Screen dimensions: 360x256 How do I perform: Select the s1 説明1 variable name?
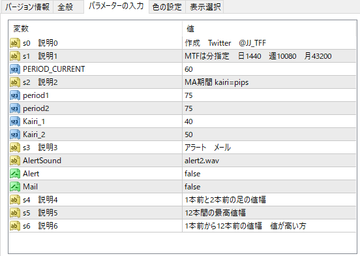pos(40,56)
